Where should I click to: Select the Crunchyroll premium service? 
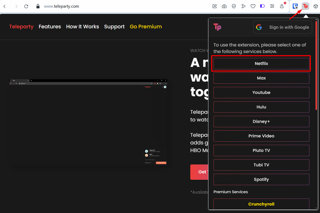click(x=261, y=204)
